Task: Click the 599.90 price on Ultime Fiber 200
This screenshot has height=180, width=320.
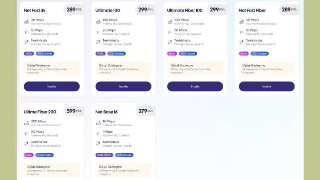Action: tap(74, 111)
